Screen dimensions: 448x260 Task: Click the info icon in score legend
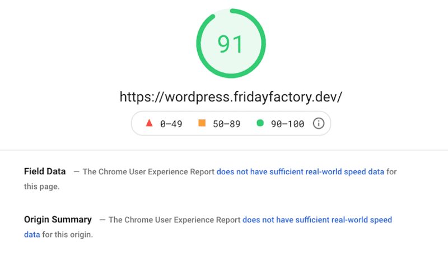[319, 124]
